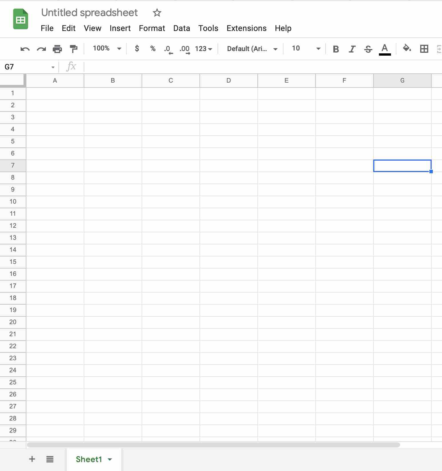This screenshot has height=471, width=442.
Task: Click the Print icon
Action: pos(57,49)
